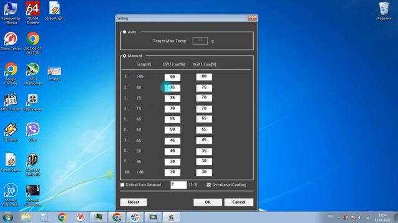Open the ScreenCapt icon beside AIDA64 Extreme
398x223 pixels.
pos(55,11)
